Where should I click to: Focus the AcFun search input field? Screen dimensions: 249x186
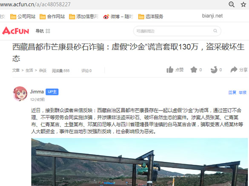(x=177, y=31)
